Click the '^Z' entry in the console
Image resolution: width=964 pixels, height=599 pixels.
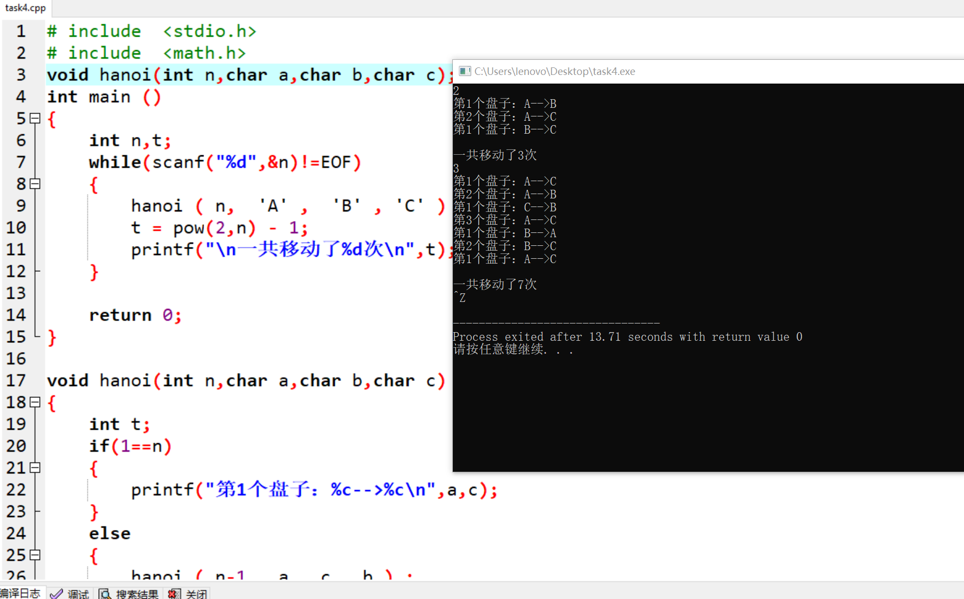459,298
